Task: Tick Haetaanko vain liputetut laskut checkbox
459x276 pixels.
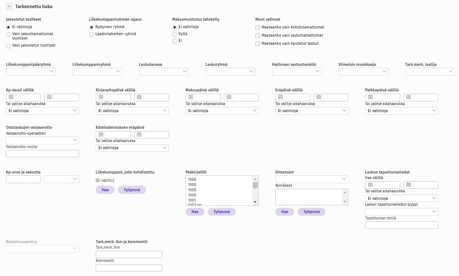Action: coord(258,44)
